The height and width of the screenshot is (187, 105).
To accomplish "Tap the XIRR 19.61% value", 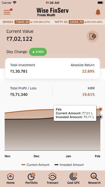I will coord(88,95).
